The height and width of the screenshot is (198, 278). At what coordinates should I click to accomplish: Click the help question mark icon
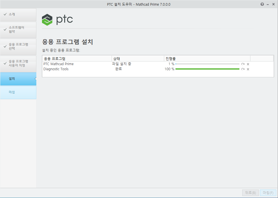tap(262, 5)
